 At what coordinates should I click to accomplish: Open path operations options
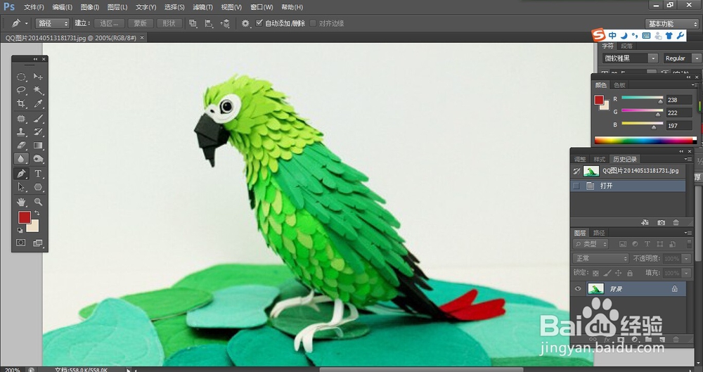[x=193, y=23]
